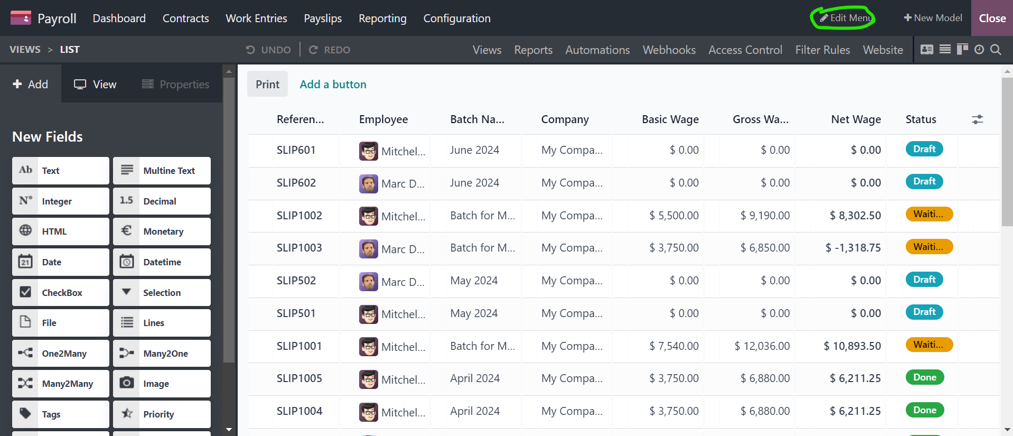This screenshot has width=1013, height=436.
Task: Select the CheckBox field component
Action: (61, 293)
